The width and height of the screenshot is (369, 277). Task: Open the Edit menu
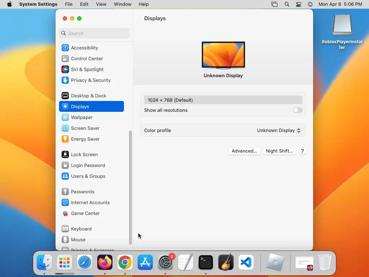pos(84,4)
